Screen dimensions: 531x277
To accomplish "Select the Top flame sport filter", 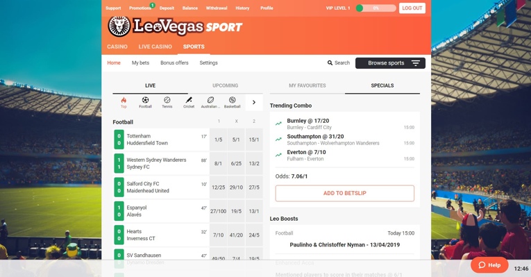I will tap(124, 102).
